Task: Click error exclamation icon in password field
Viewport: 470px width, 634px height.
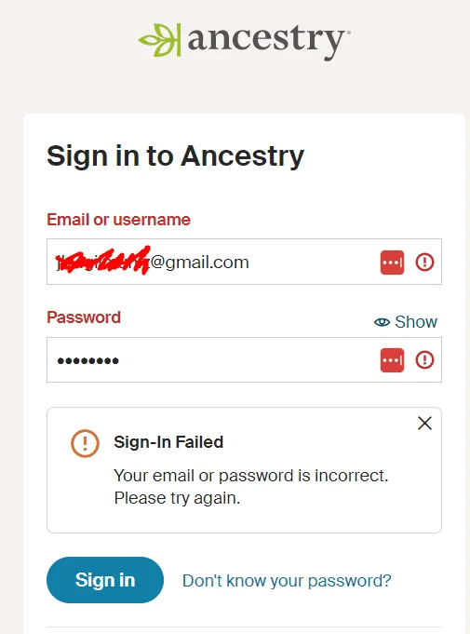Action: (x=424, y=360)
